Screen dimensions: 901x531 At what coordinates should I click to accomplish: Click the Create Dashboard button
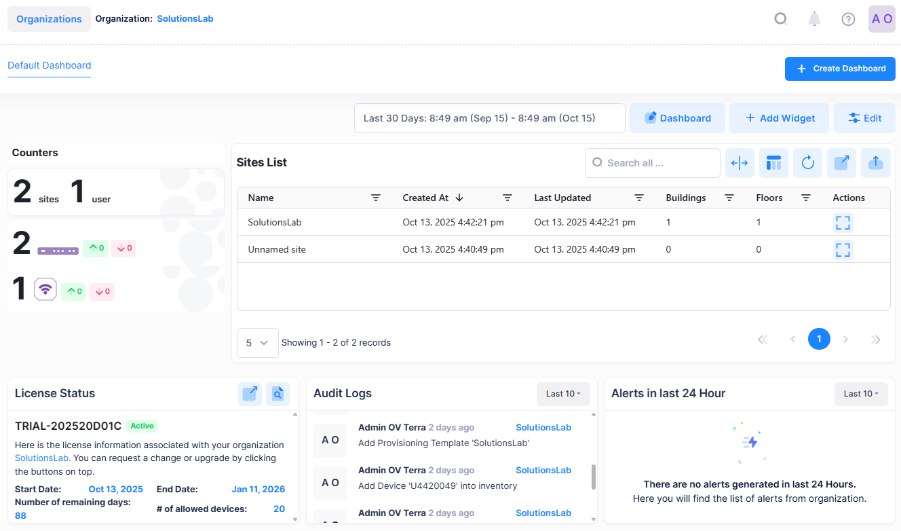pyautogui.click(x=840, y=69)
